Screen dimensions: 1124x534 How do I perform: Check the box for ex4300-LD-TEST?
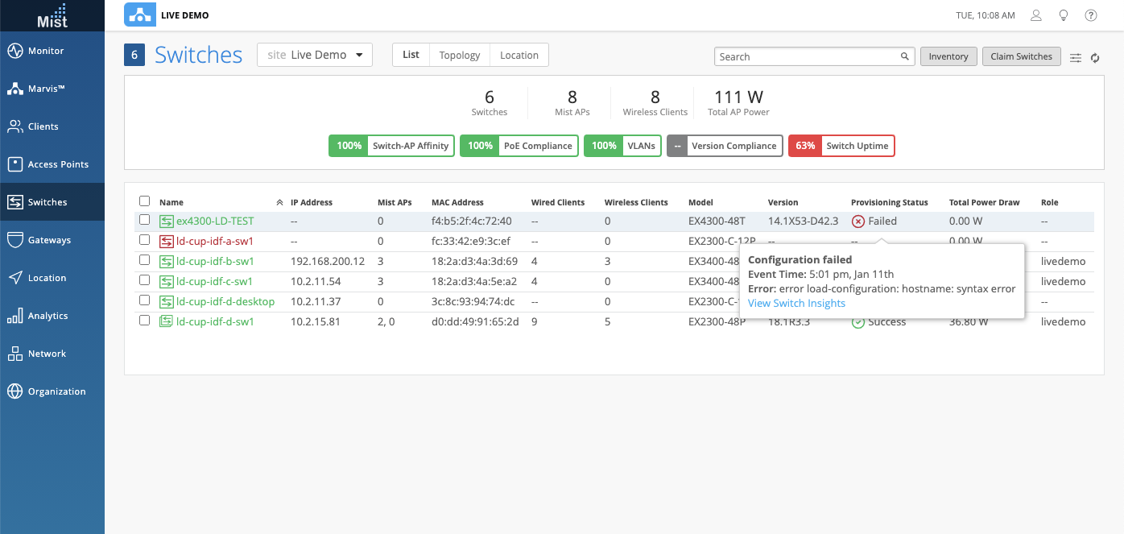click(x=144, y=220)
